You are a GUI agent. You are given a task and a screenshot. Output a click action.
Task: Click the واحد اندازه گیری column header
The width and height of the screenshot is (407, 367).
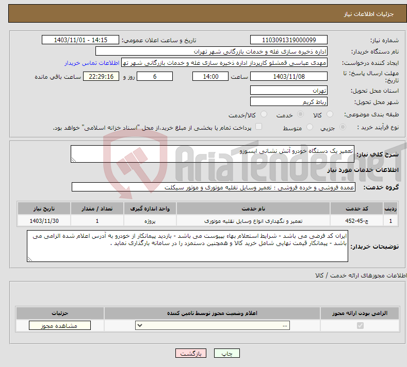tap(150, 208)
